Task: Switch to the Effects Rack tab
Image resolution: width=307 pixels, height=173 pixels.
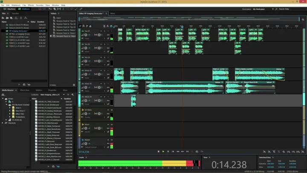Action: point(25,90)
